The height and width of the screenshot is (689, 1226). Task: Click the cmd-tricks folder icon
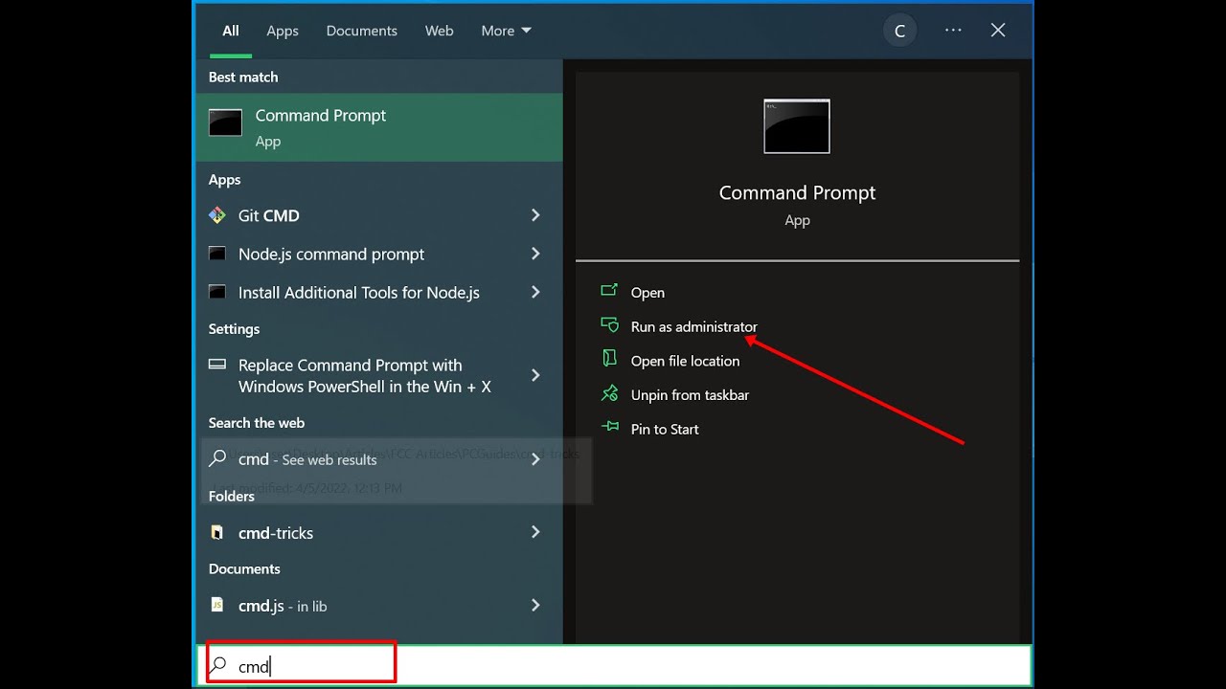217,532
